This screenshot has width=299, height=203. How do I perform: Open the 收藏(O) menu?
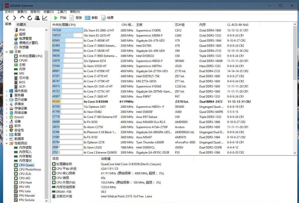pos(49,12)
